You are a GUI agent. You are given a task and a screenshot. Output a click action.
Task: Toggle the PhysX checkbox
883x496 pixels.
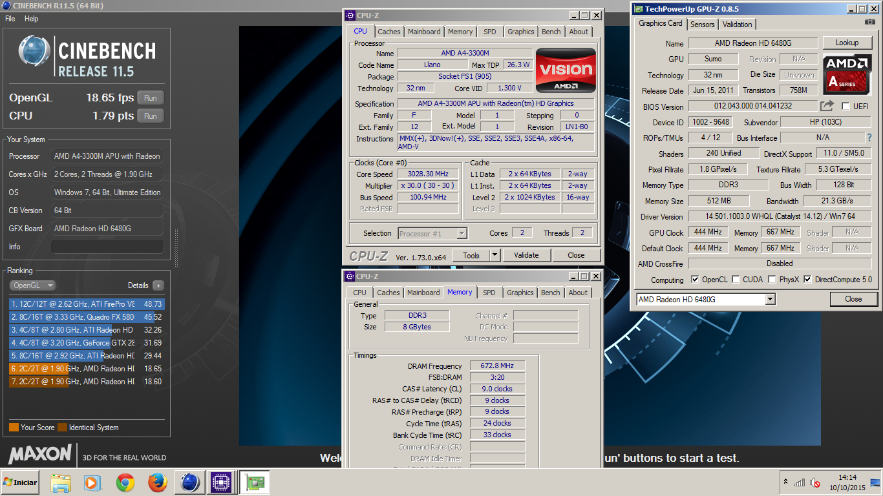coord(772,280)
